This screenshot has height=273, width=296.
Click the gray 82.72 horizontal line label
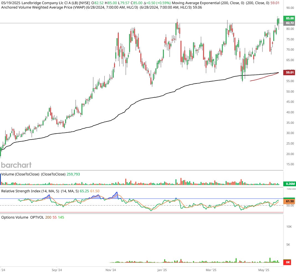click(x=289, y=23)
